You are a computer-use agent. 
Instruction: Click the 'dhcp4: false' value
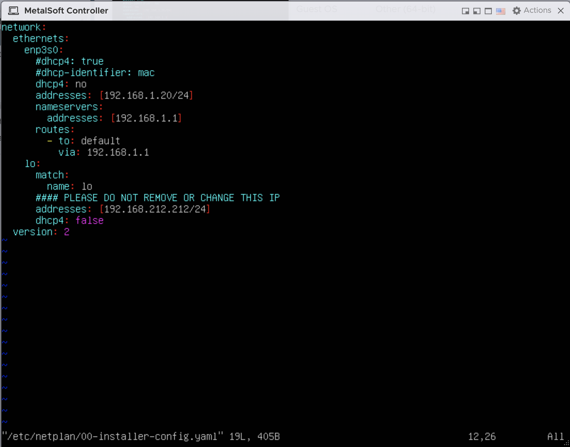(x=89, y=221)
